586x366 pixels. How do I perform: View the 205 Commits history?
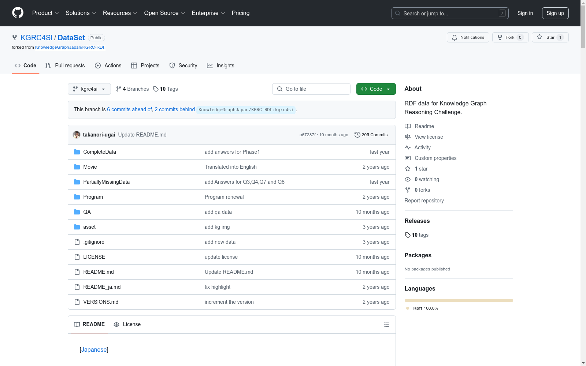(371, 135)
